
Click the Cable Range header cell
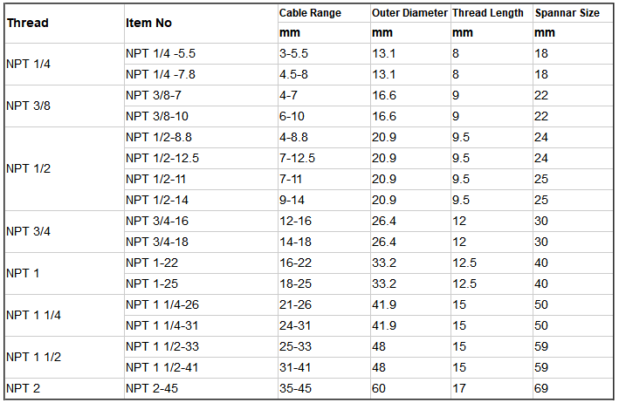(x=310, y=13)
